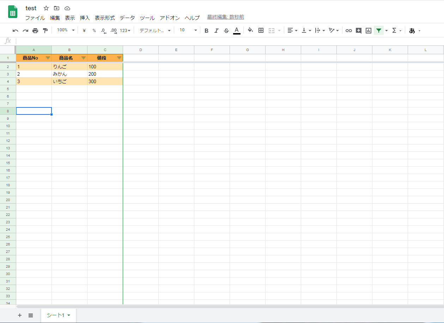Click the 最終編集: 数秒前 link
This screenshot has height=323, width=444.
point(225,17)
